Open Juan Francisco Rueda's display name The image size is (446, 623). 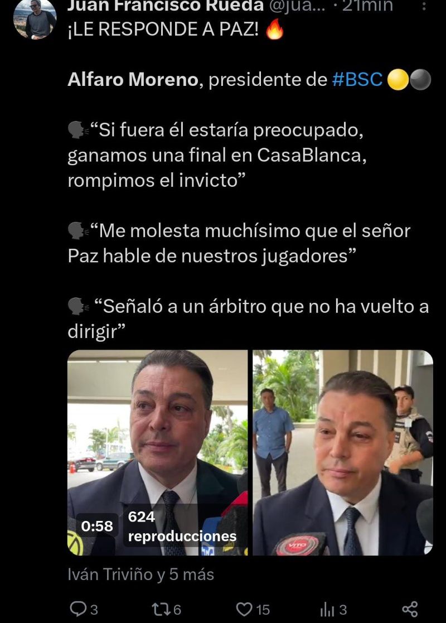(x=165, y=6)
